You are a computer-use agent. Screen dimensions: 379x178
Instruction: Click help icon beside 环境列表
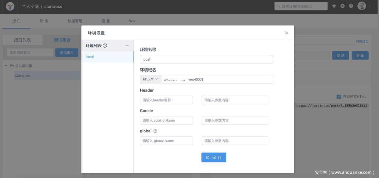105,46
